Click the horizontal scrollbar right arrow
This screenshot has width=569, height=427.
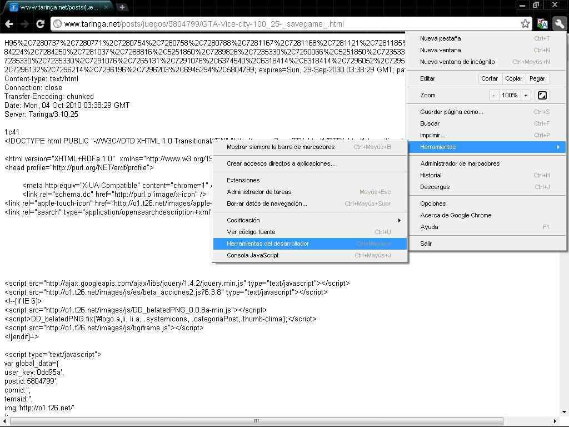[555, 421]
